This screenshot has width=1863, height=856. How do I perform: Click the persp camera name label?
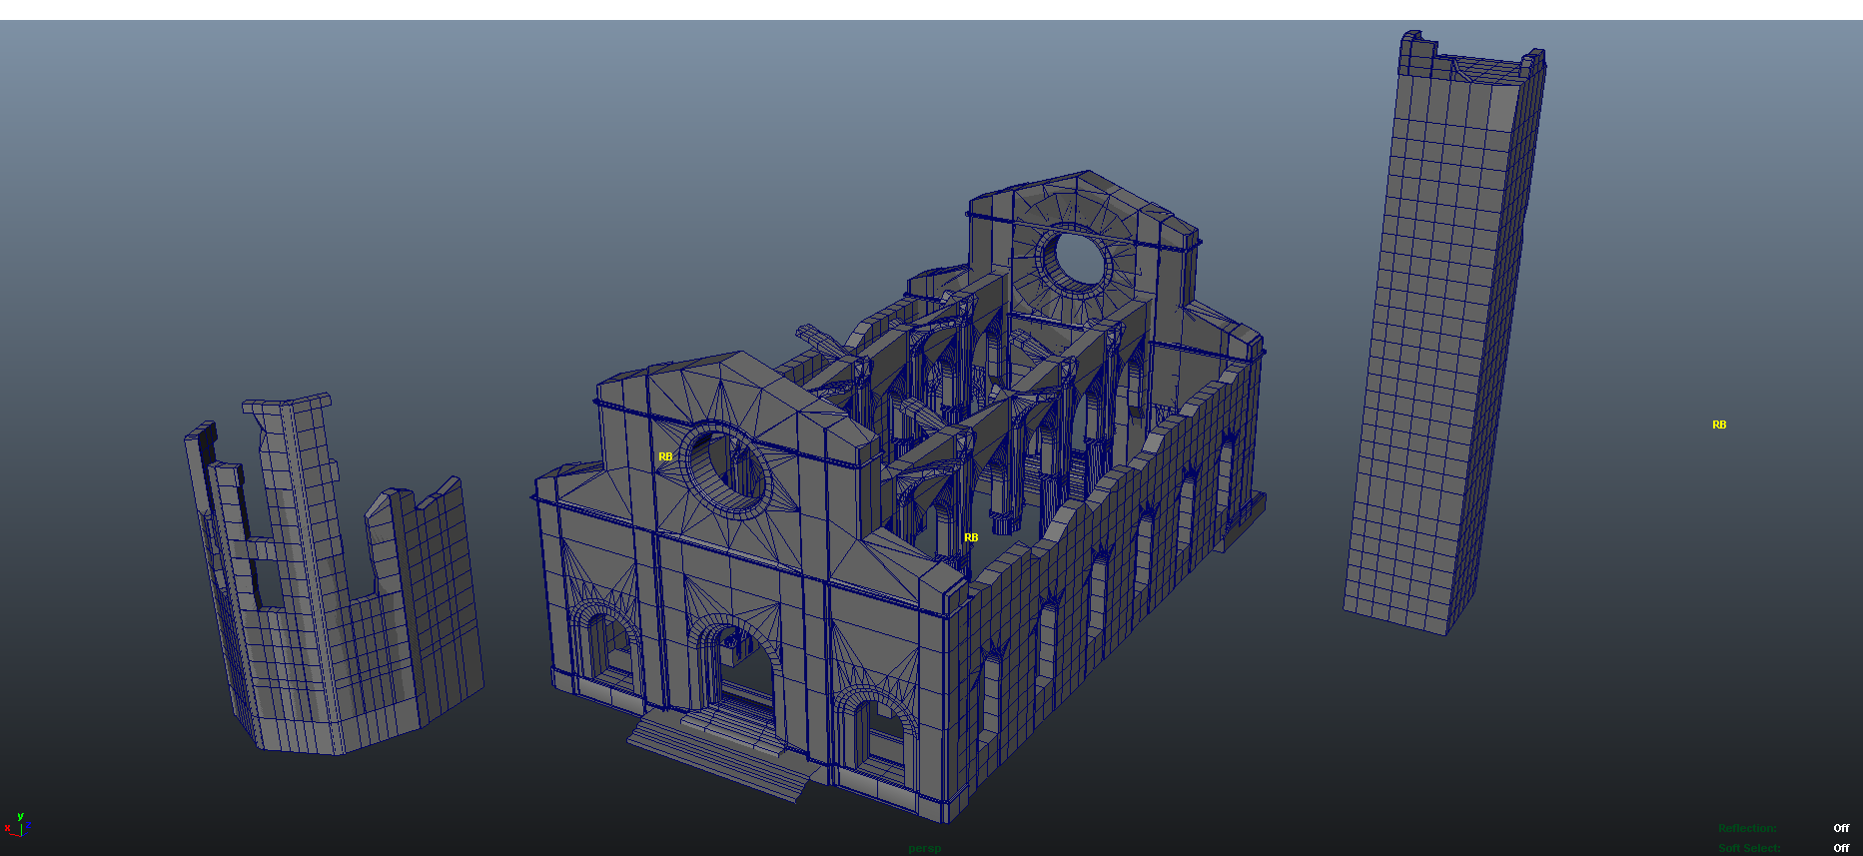click(925, 848)
